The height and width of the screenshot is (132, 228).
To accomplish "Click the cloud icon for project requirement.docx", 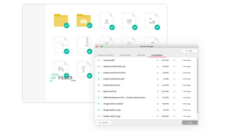I will tap(174, 73).
